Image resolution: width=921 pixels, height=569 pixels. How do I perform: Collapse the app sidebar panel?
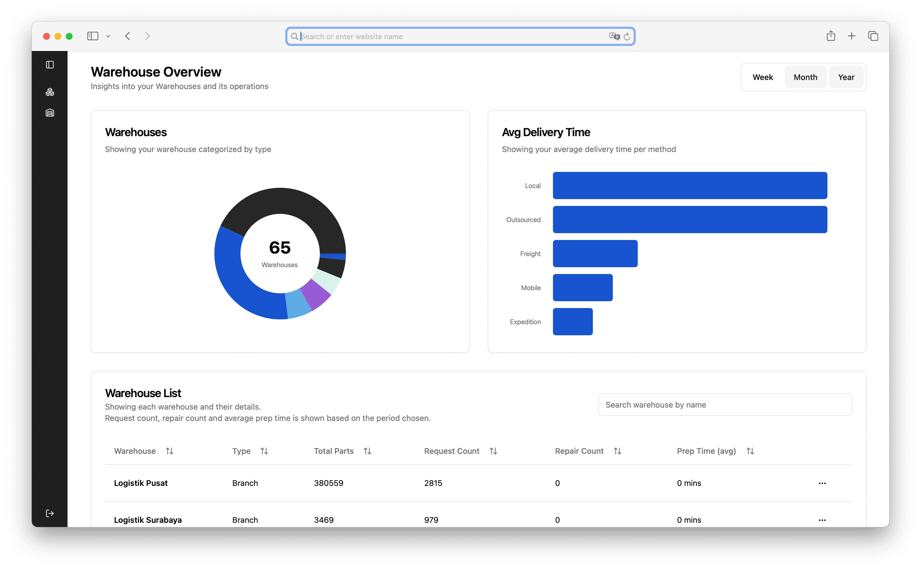pos(50,64)
